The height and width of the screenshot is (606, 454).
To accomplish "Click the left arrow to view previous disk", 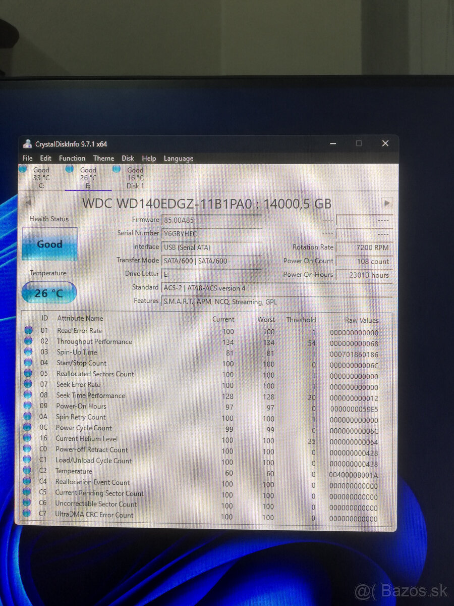I will click(x=29, y=203).
